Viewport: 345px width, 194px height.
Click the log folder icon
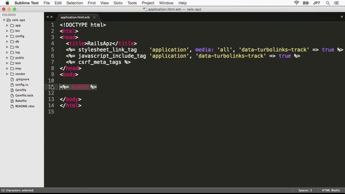12,52
